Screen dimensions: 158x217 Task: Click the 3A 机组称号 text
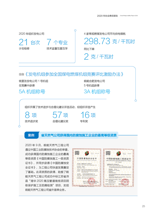97,92
